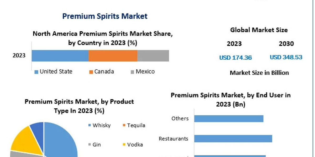Click the Restaurants horizontal bar
Screen dimensions: 315x157
[233, 139]
